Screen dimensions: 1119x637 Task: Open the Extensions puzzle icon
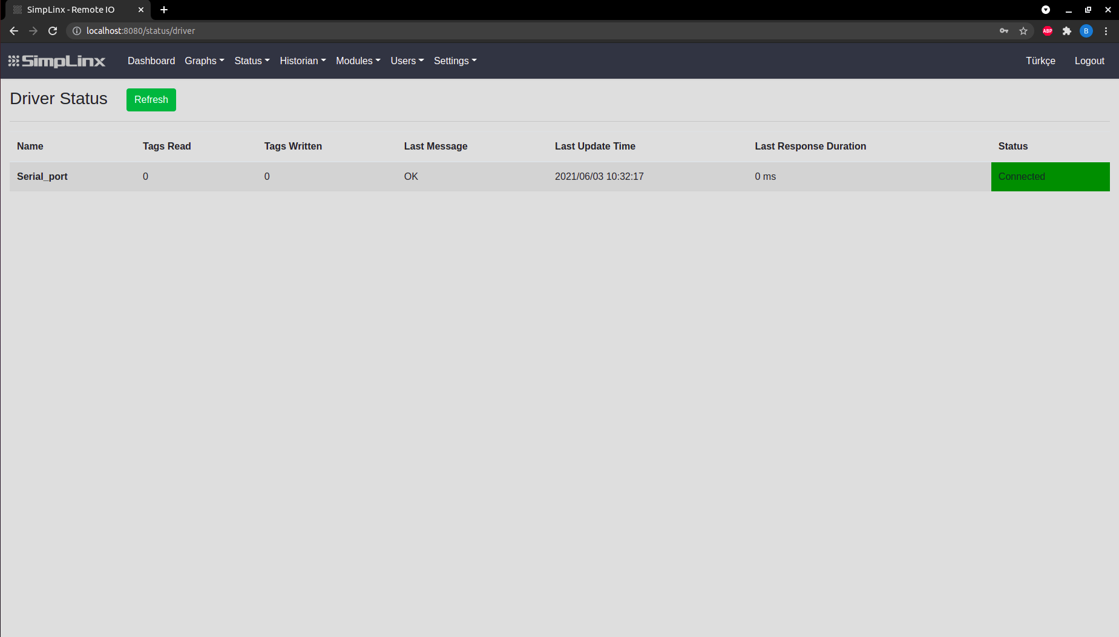pos(1067,31)
